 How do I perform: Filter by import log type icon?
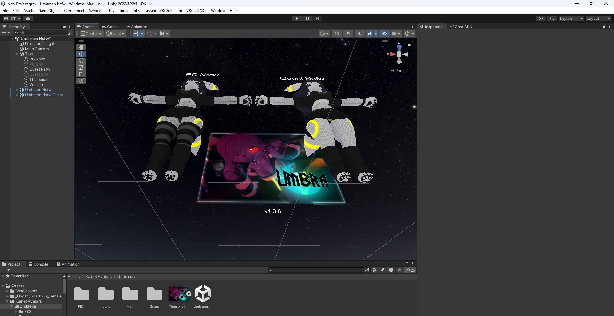391,270
